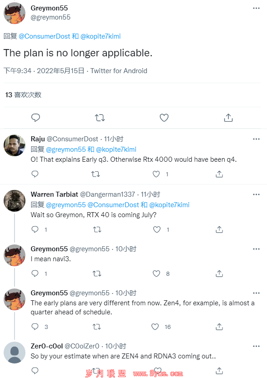This screenshot has width=267, height=378.
Task: Open the tweet timestamp 2022年5月15日
Action: [x=60, y=71]
